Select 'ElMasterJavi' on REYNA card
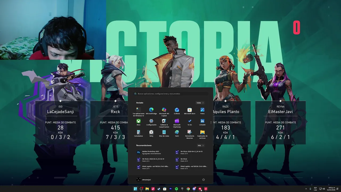The image size is (341, 192). pyautogui.click(x=281, y=112)
